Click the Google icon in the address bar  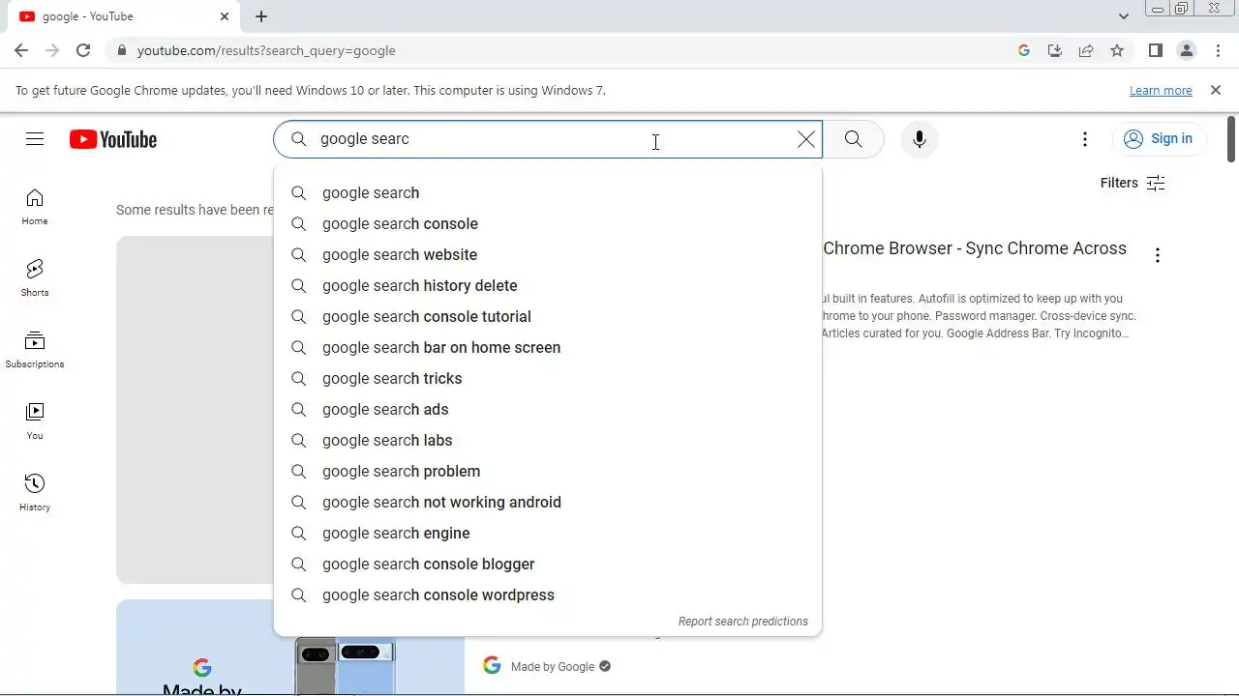click(1024, 50)
